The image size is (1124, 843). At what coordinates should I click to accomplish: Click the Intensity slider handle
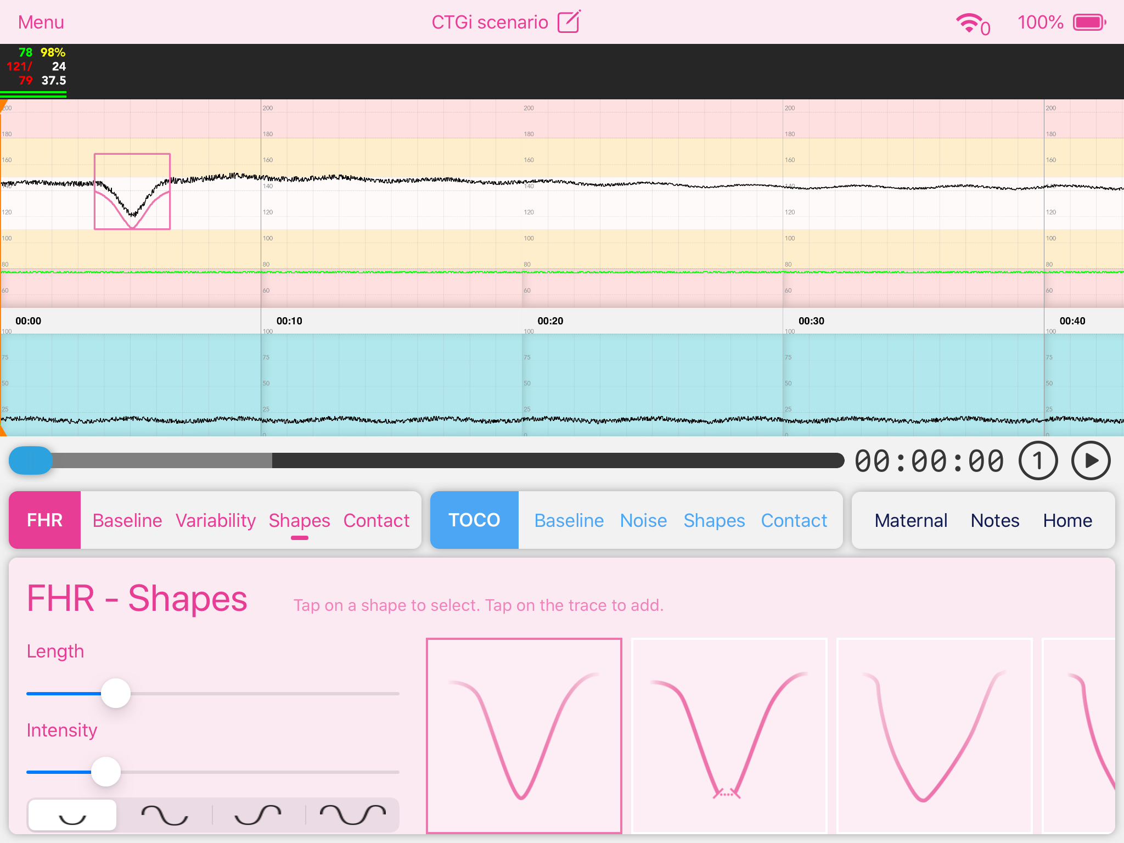tap(106, 772)
